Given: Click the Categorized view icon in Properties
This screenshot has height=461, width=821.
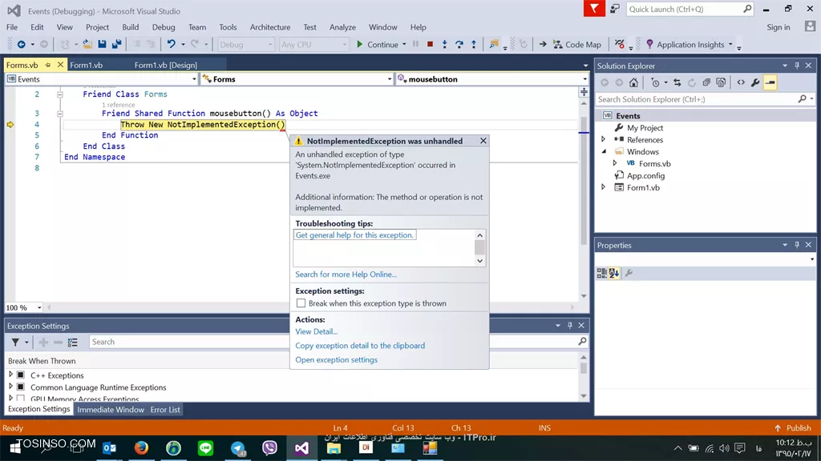Looking at the screenshot, I should [x=601, y=273].
